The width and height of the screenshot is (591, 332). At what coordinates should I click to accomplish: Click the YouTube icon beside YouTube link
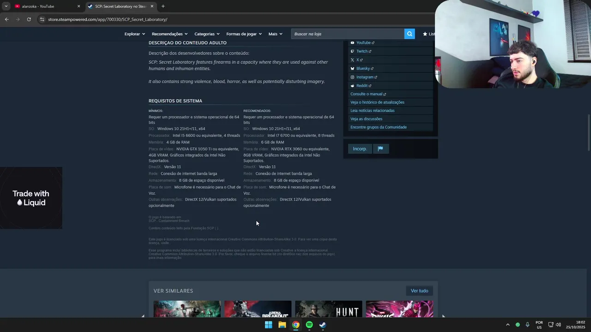click(x=352, y=43)
